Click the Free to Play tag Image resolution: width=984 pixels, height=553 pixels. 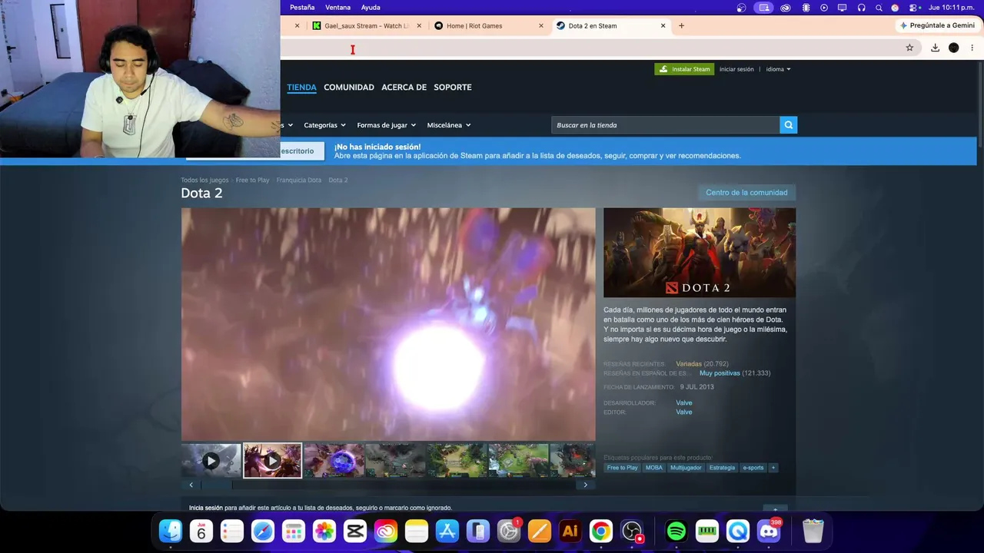622,468
